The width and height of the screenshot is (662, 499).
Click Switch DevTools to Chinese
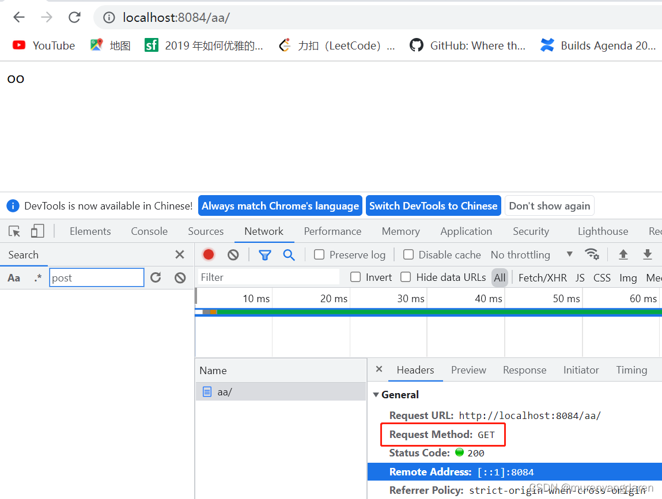coord(433,205)
